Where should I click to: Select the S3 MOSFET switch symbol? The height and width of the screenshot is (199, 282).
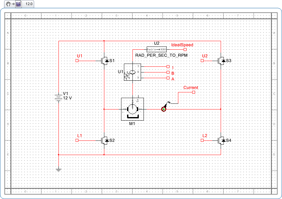[221, 60]
